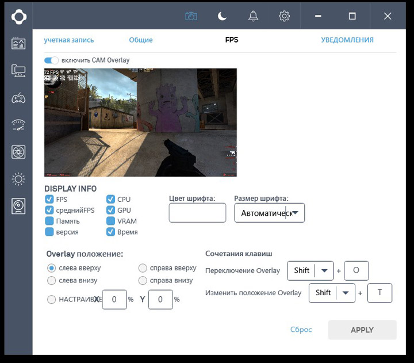Minimize the CAM window

tap(318, 16)
